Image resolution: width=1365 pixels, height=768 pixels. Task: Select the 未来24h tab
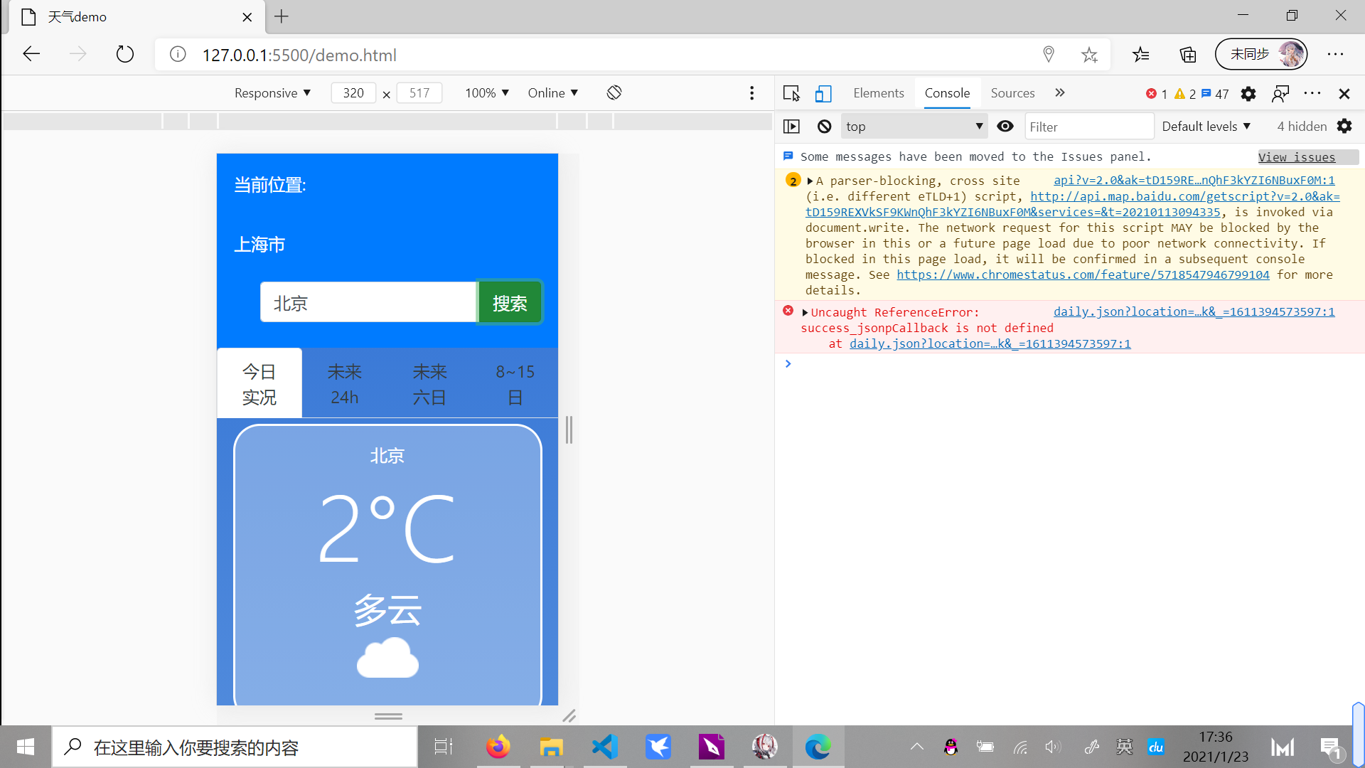tap(345, 383)
